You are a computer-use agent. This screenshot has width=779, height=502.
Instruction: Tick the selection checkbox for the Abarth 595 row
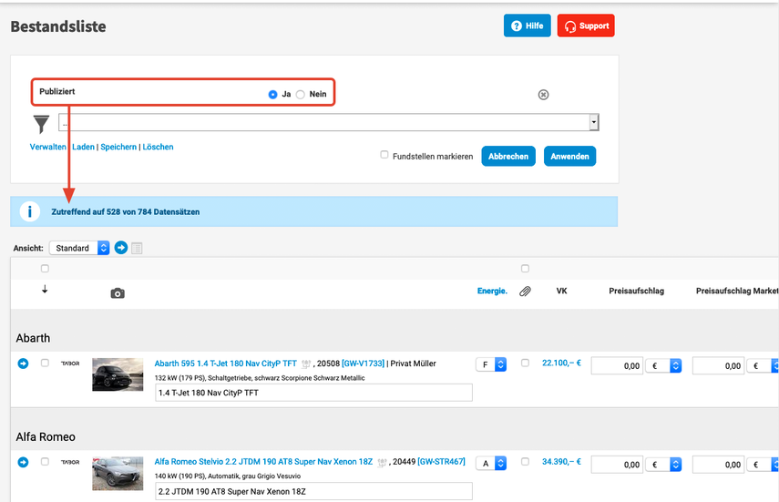pos(45,364)
